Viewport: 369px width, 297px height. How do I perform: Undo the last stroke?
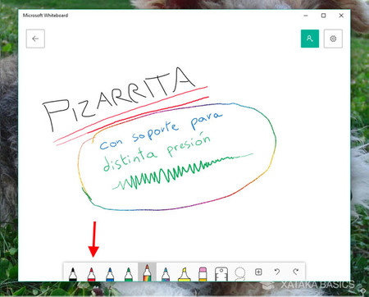click(277, 272)
